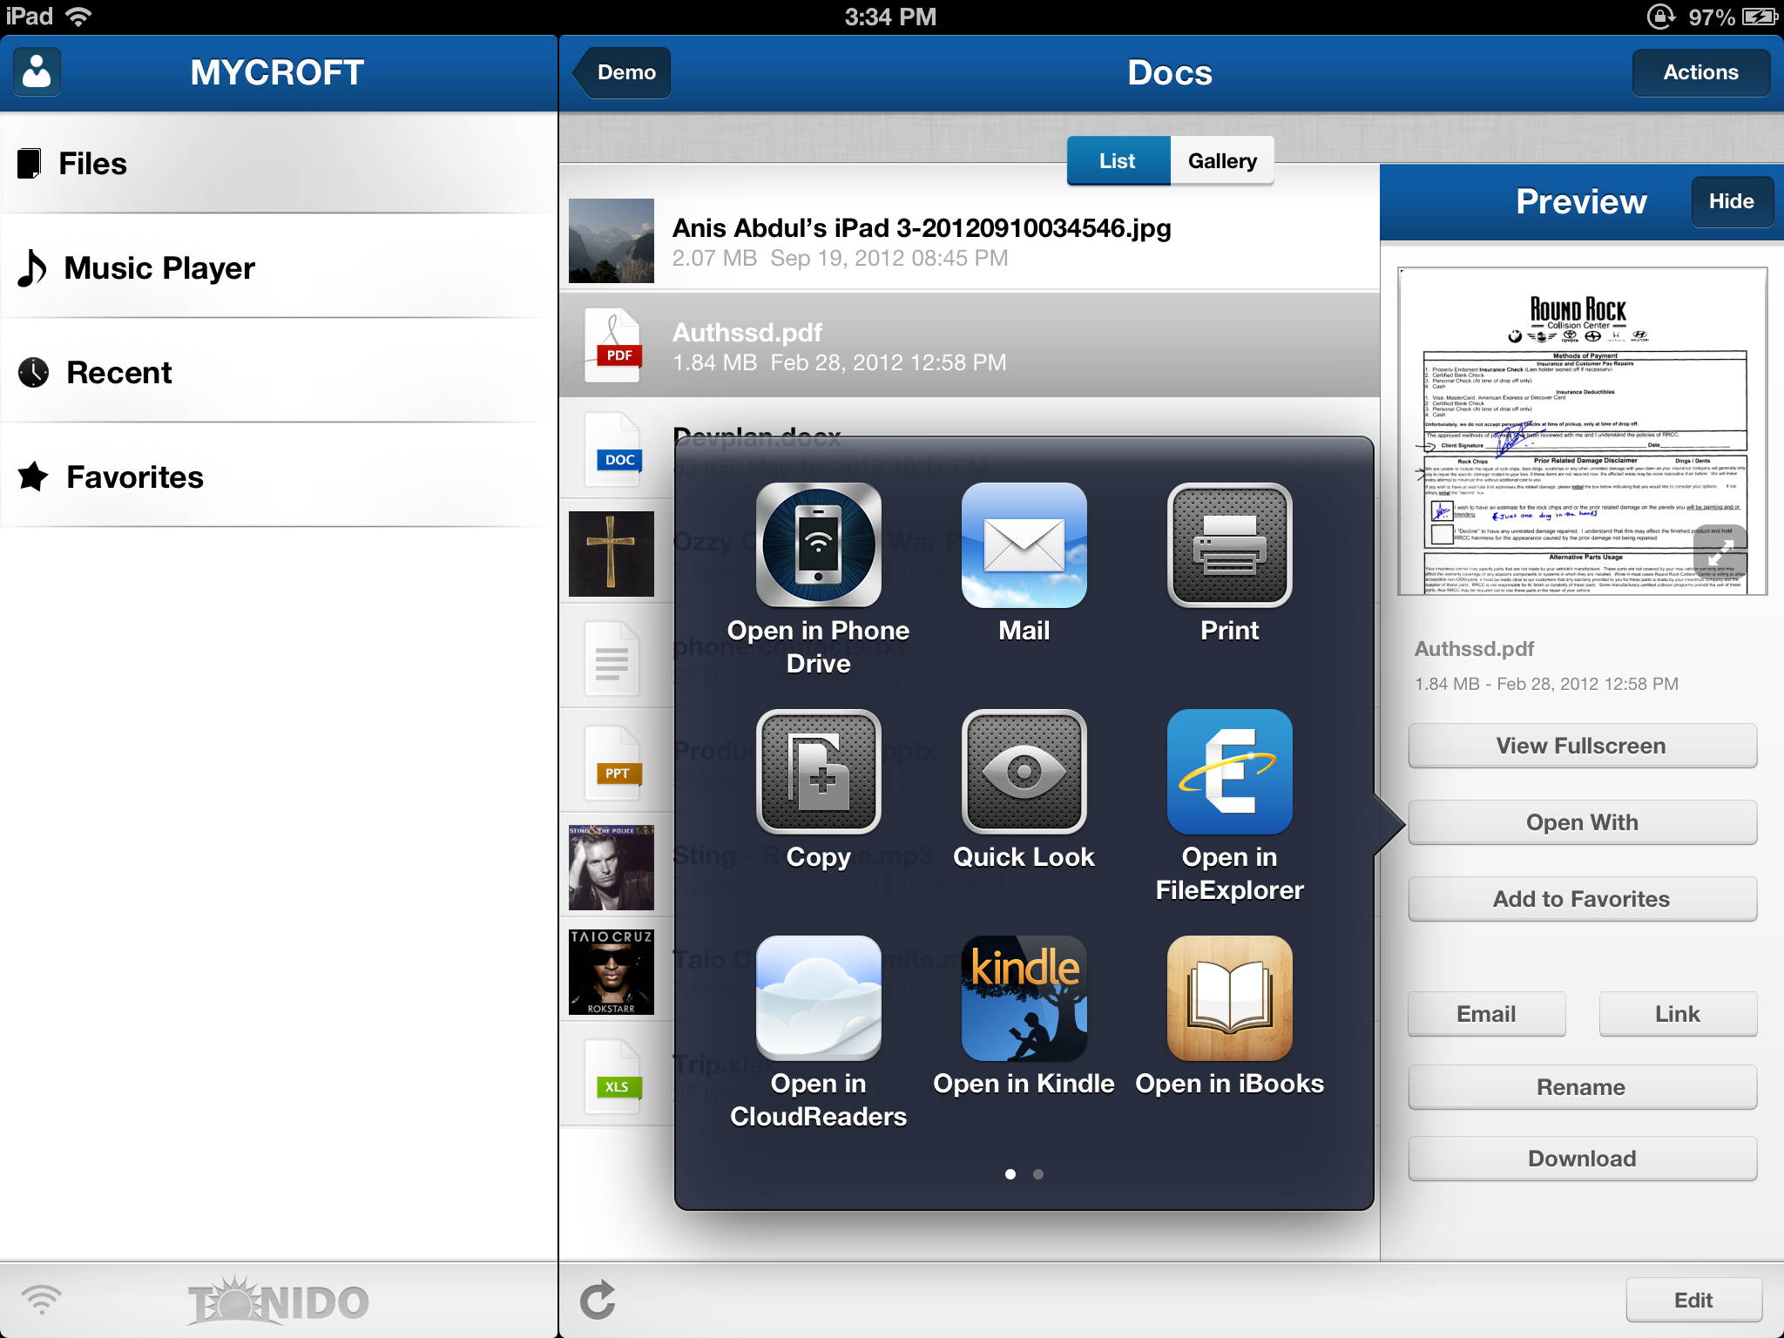Choose the Mail app icon
The width and height of the screenshot is (1784, 1338).
(1024, 545)
